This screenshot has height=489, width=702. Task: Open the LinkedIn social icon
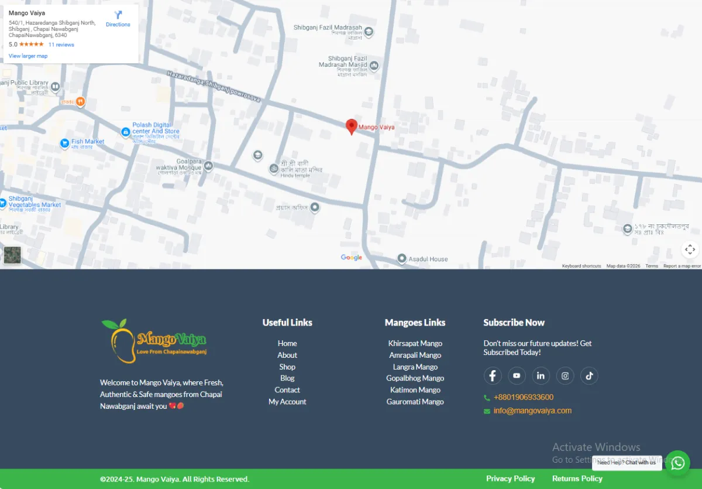(x=541, y=375)
